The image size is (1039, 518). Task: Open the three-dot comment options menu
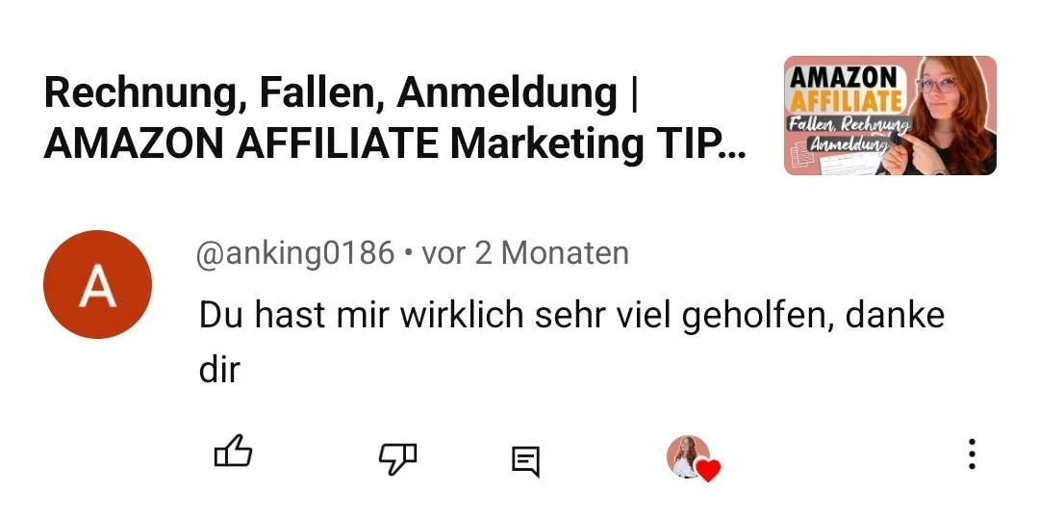972,453
